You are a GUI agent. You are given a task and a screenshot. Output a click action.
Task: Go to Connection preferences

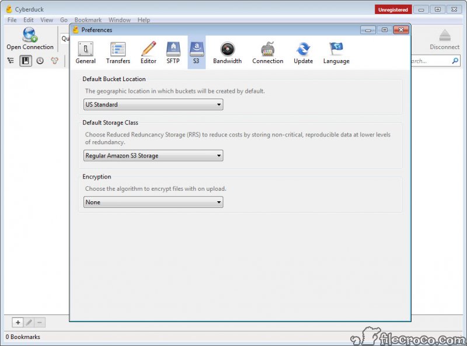(267, 53)
